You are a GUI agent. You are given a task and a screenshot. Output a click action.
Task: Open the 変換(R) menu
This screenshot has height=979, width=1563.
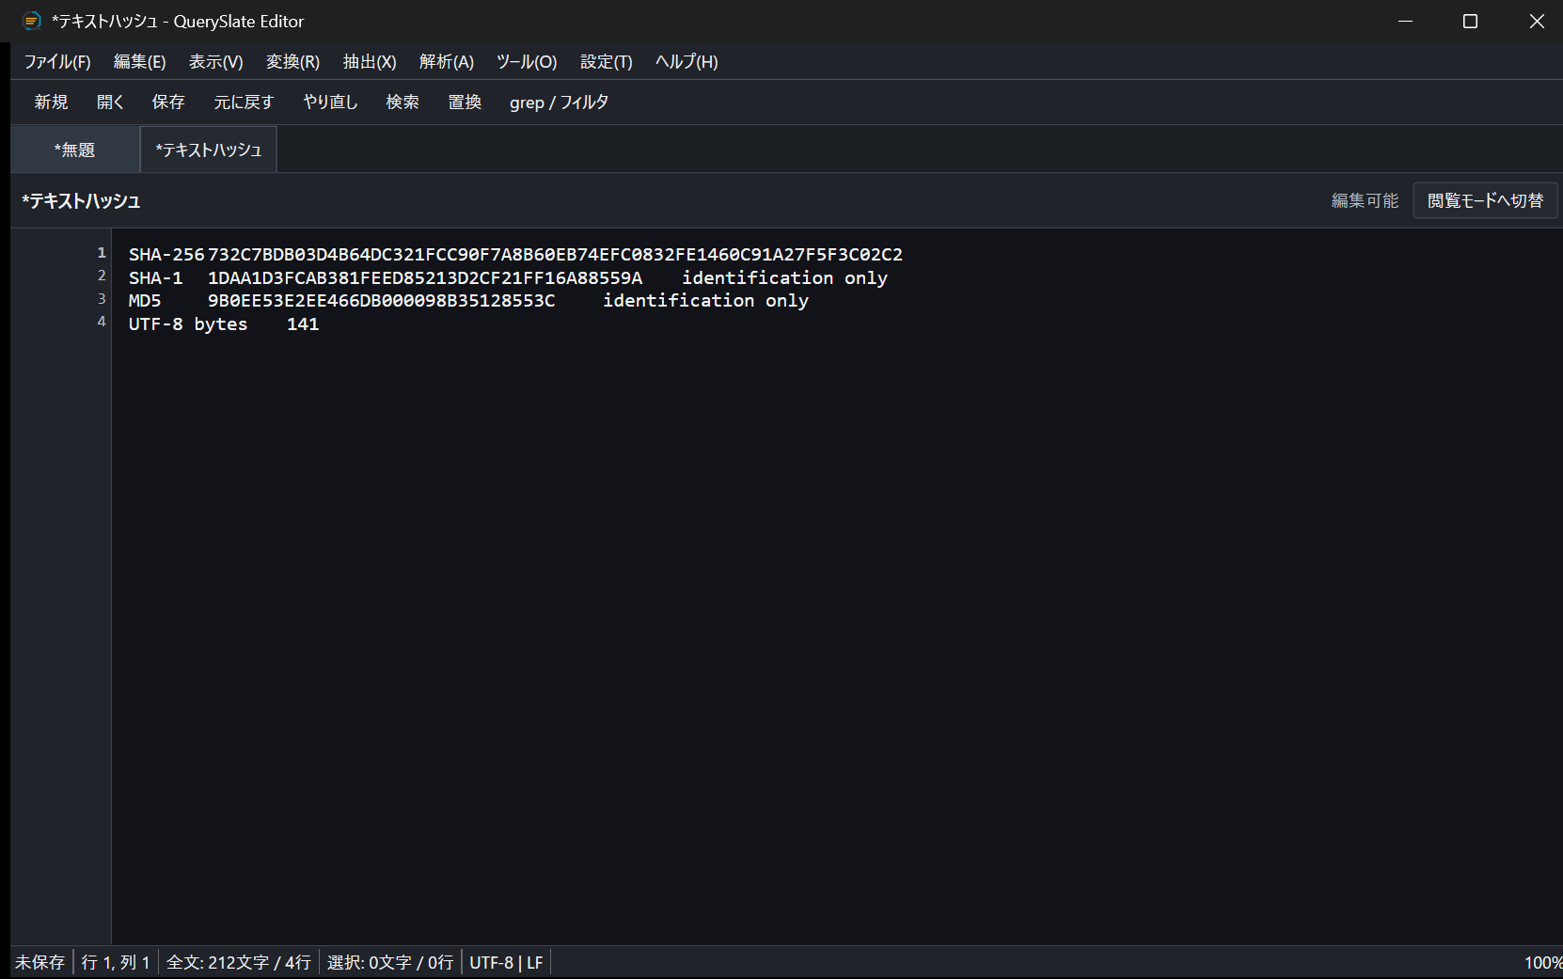tap(293, 62)
